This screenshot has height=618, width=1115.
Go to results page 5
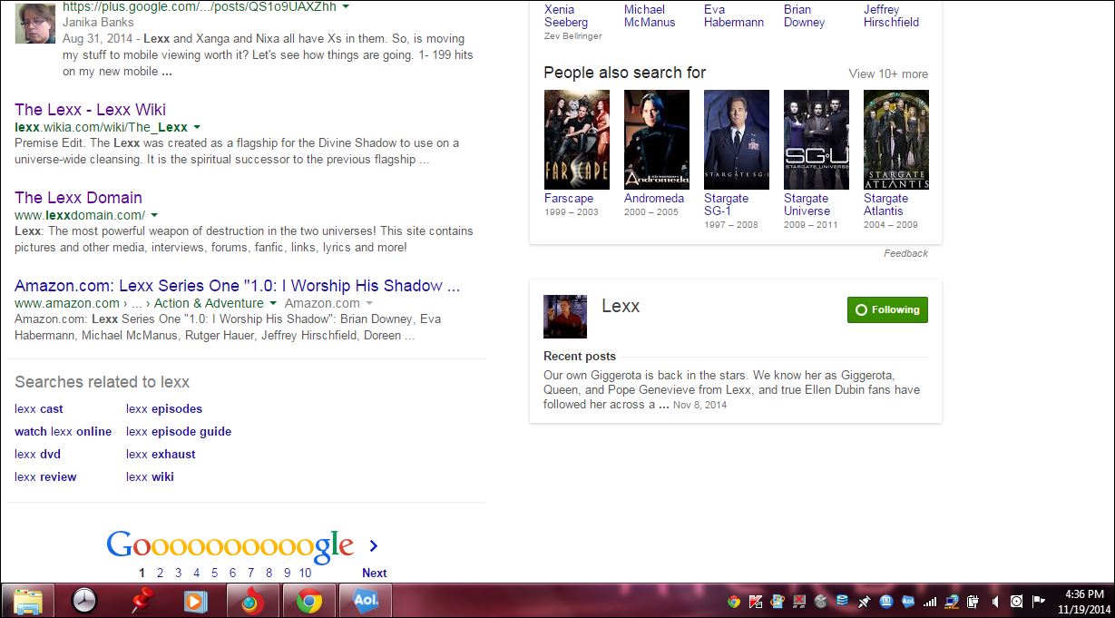point(214,573)
